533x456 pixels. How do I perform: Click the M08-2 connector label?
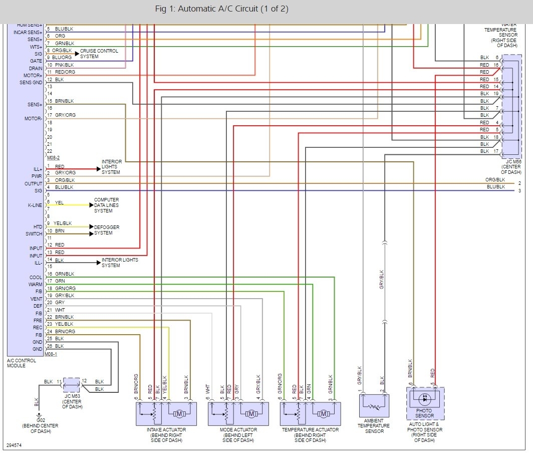click(x=53, y=158)
